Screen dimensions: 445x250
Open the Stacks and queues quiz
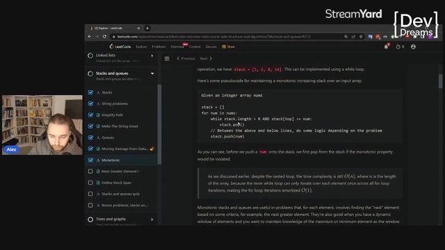tap(120, 194)
